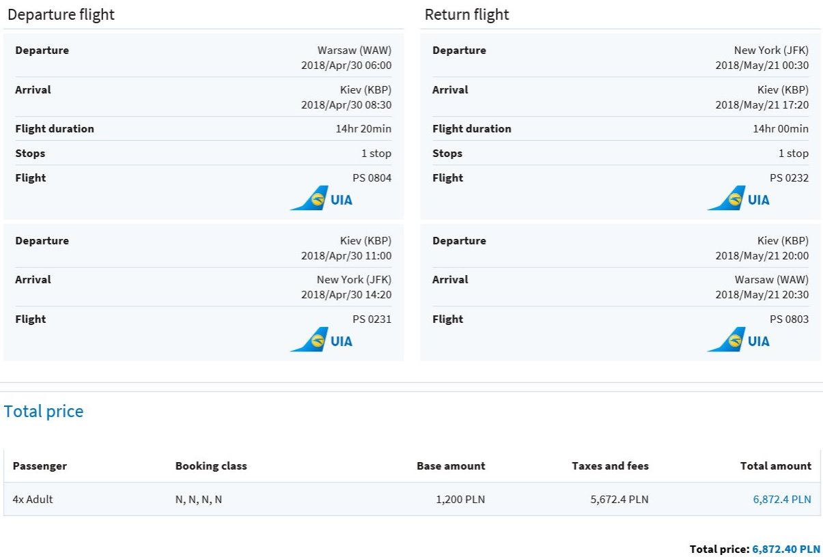This screenshot has height=557, width=823.
Task: Click the Total price 6,872.40 PLN value
Action: pos(786,549)
